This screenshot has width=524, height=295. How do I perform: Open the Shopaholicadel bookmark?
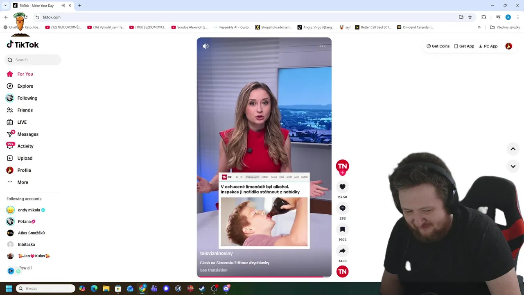(273, 27)
